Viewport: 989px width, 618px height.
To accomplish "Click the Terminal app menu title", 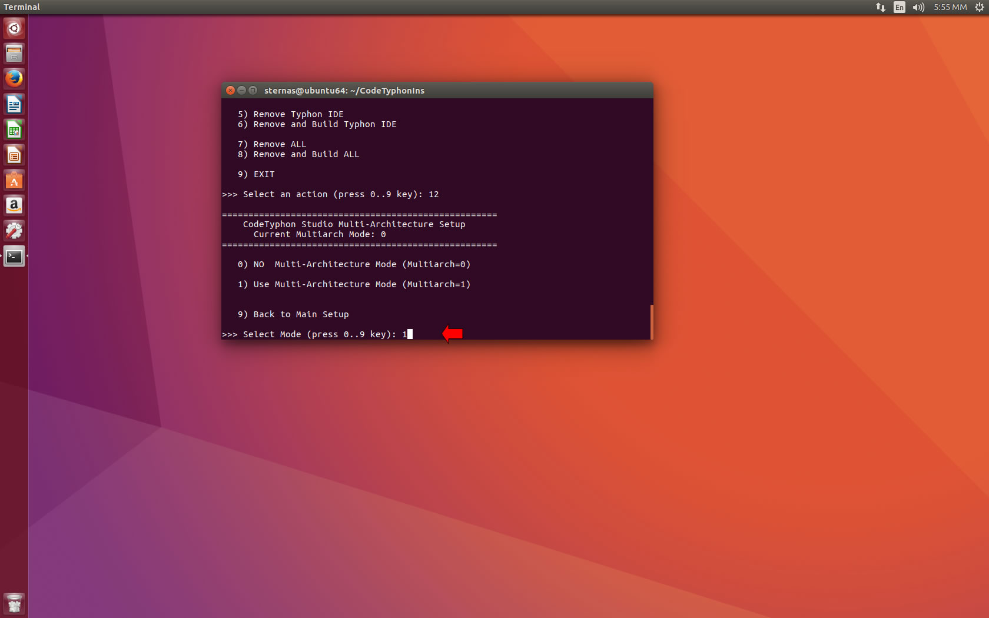I will coord(22,7).
